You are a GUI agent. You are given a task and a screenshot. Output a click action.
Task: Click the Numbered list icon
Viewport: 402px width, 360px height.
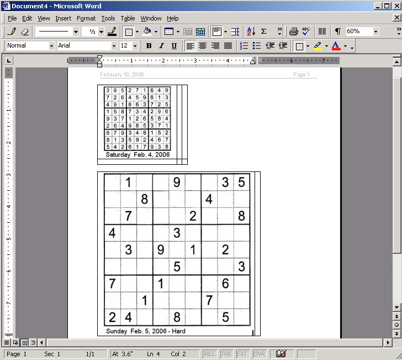tap(244, 46)
